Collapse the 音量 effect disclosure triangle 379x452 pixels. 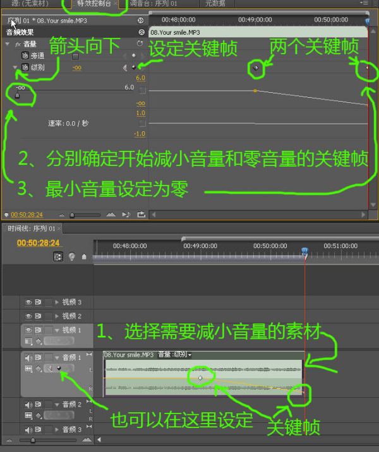click(x=8, y=44)
